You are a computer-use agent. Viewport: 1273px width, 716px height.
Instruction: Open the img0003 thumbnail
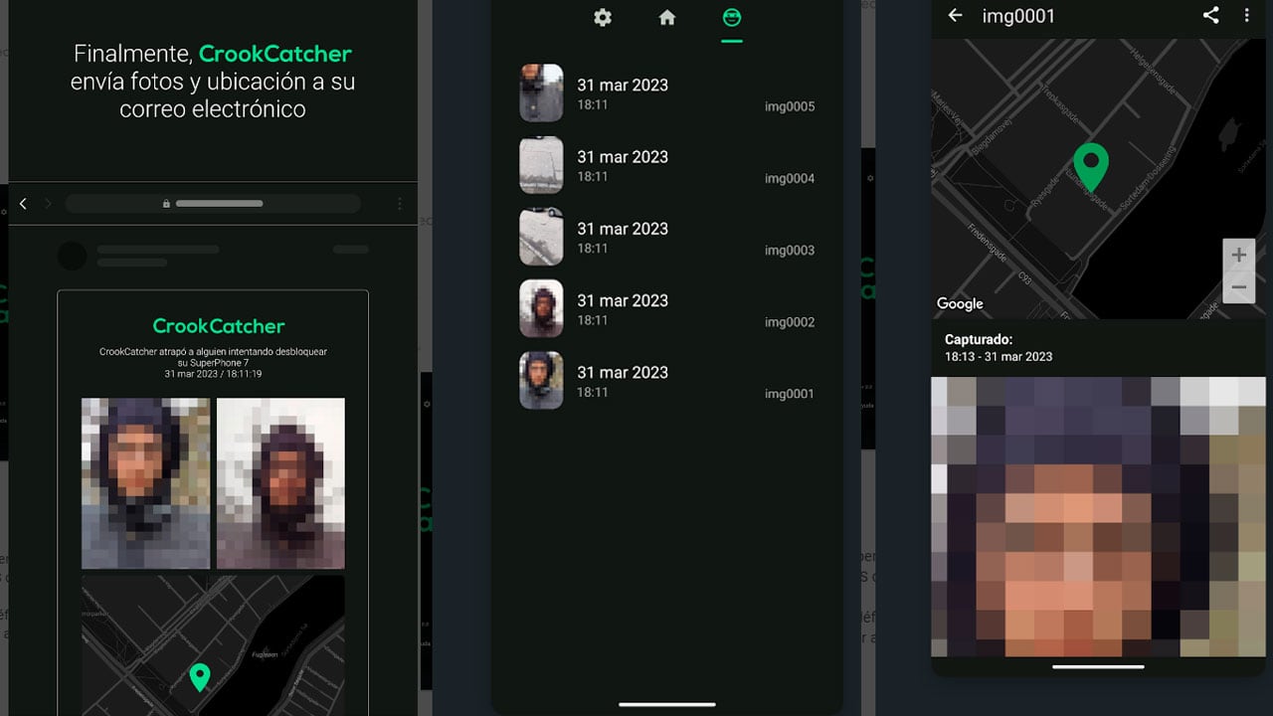(x=541, y=237)
